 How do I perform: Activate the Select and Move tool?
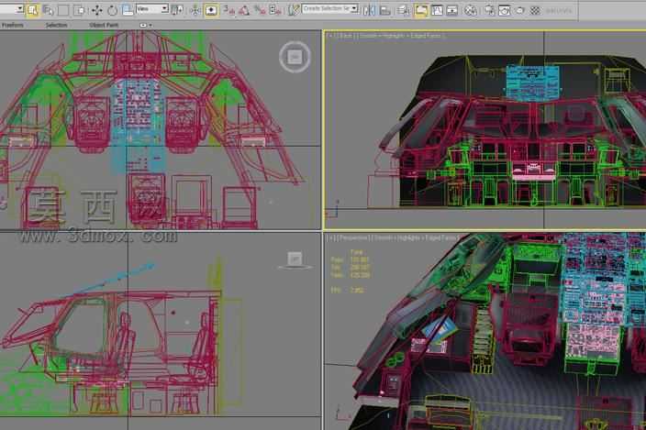(97, 10)
